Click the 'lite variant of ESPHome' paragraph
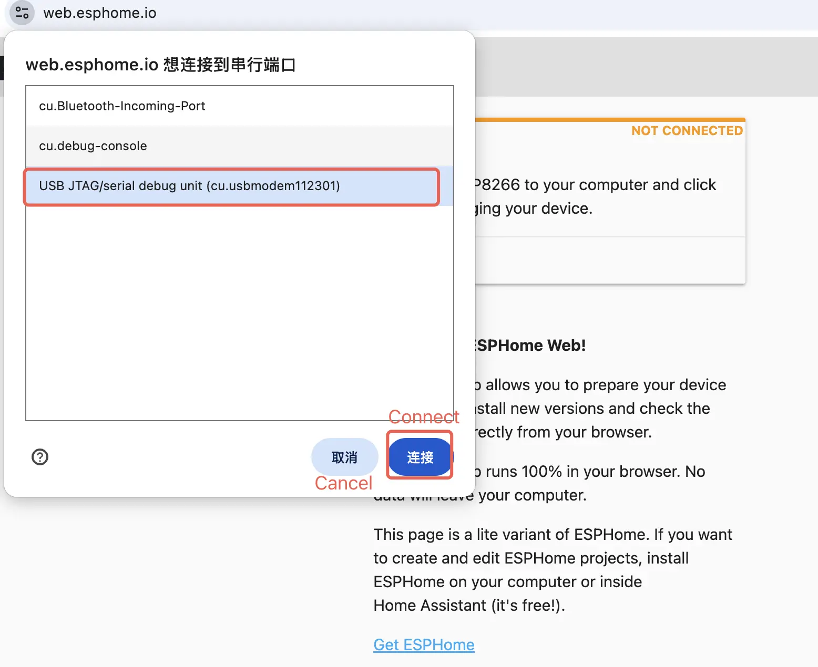The height and width of the screenshot is (667, 818). tap(552, 570)
